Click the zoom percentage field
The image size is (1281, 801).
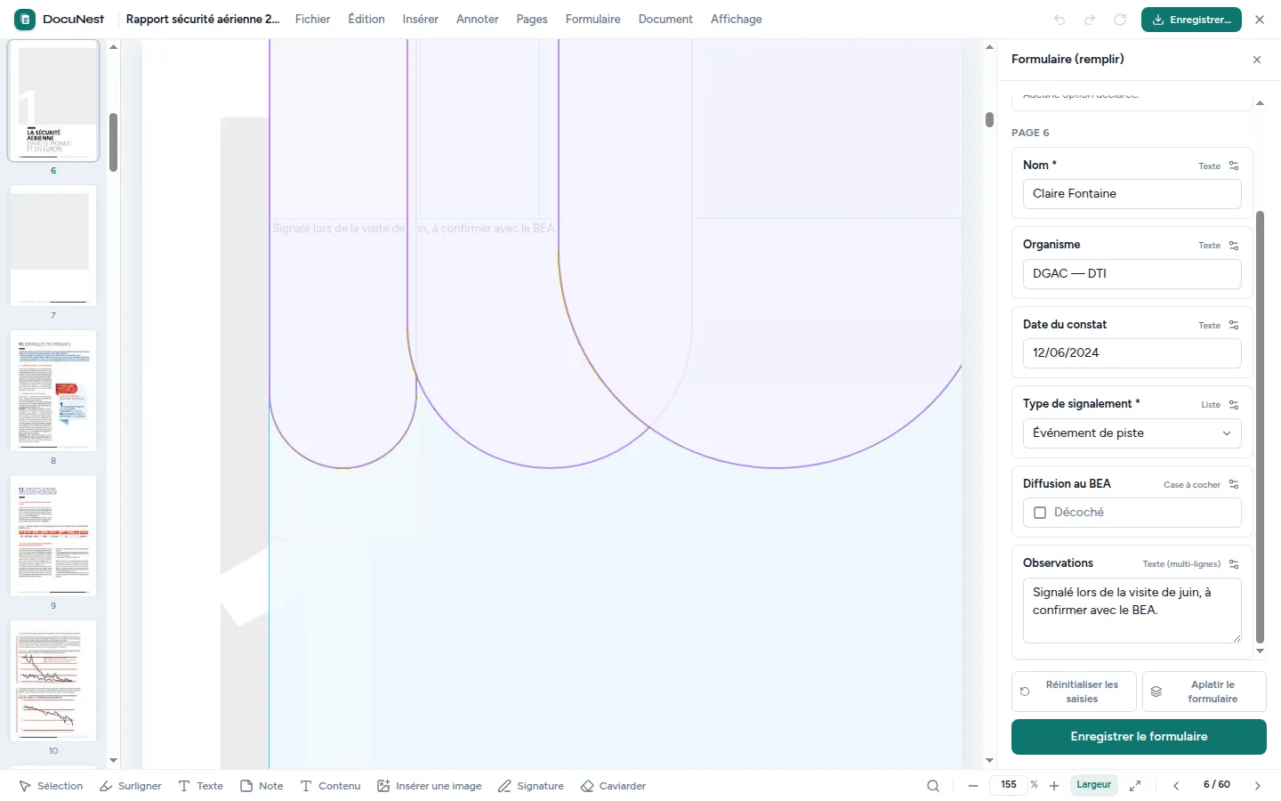(x=1009, y=785)
